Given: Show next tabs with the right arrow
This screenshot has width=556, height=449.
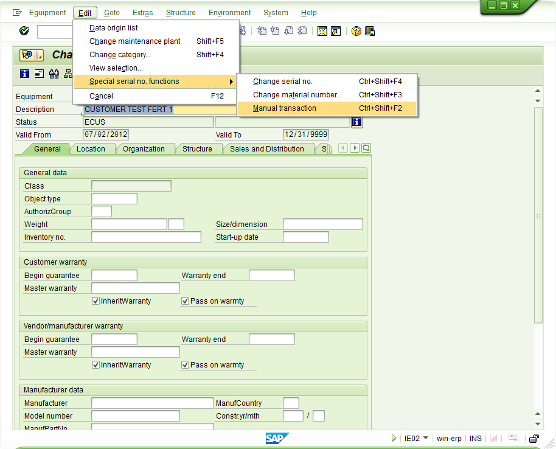Looking at the screenshot, I should coord(354,148).
